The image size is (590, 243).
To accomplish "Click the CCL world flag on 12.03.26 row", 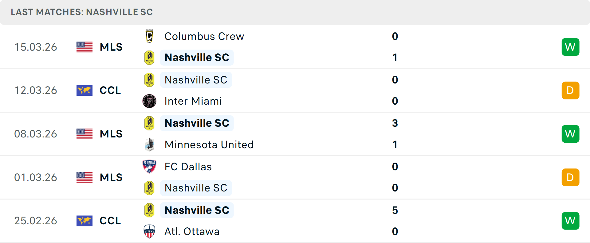I will point(85,91).
